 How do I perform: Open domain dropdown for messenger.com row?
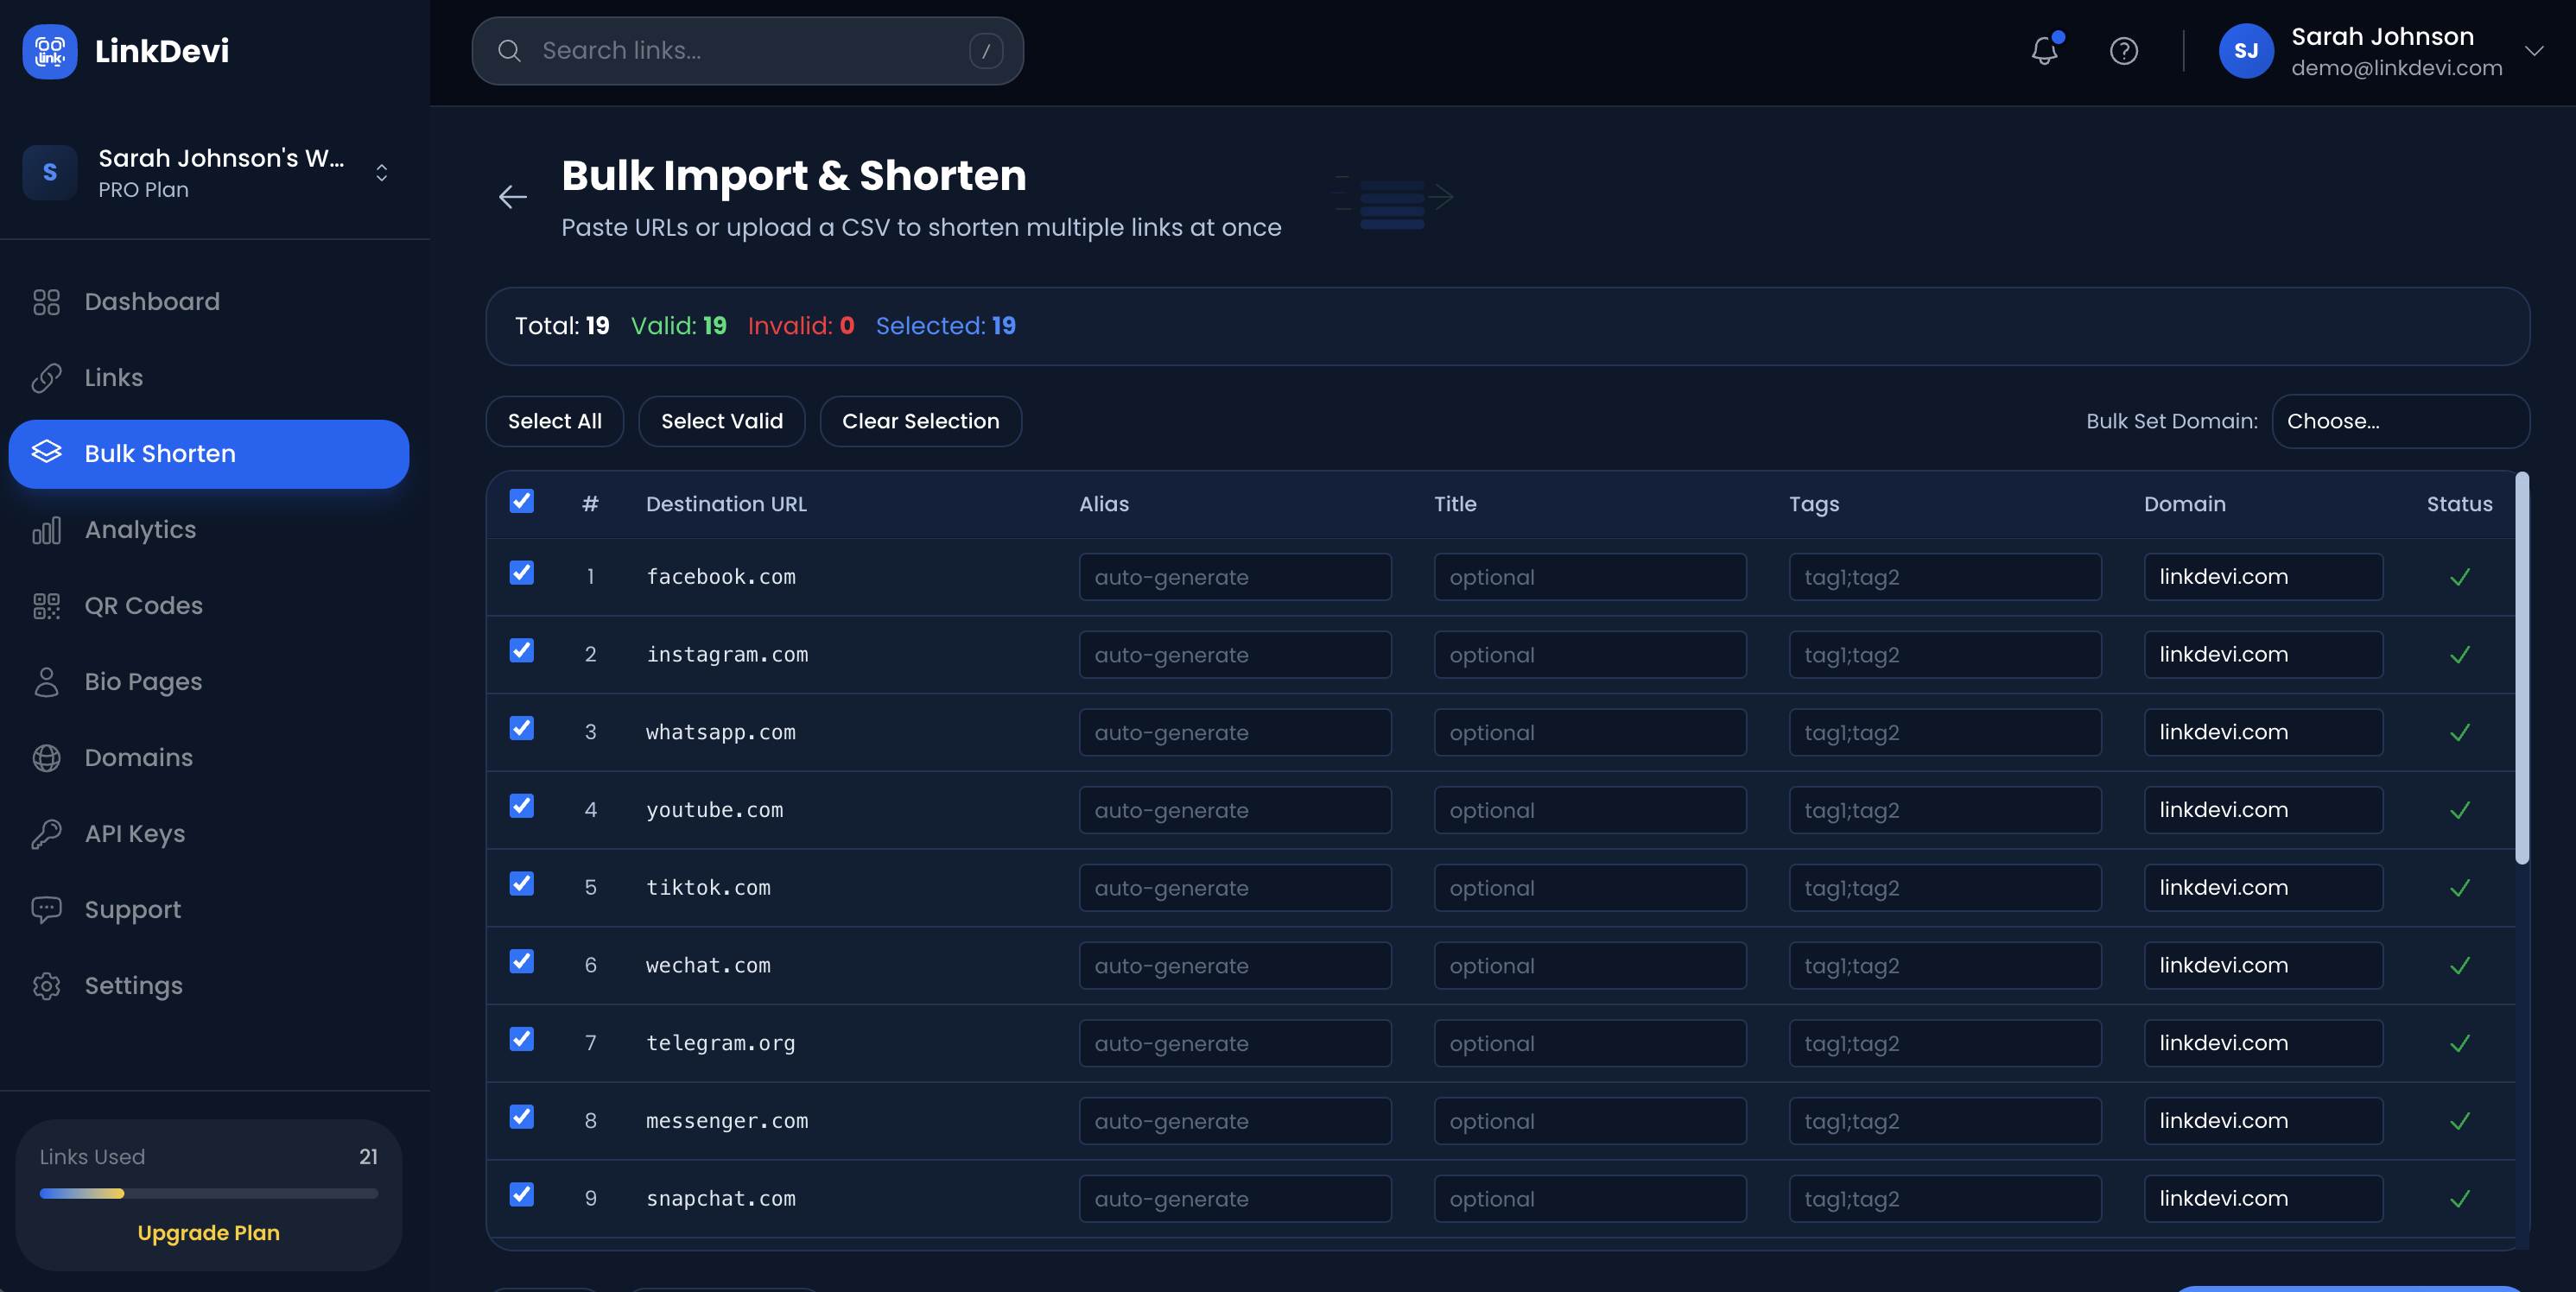pyautogui.click(x=2262, y=1121)
